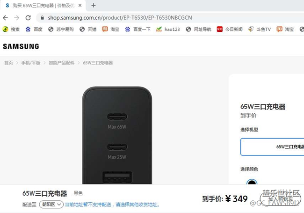
Task: Click the 加入购物车 button
Action: (x=280, y=199)
